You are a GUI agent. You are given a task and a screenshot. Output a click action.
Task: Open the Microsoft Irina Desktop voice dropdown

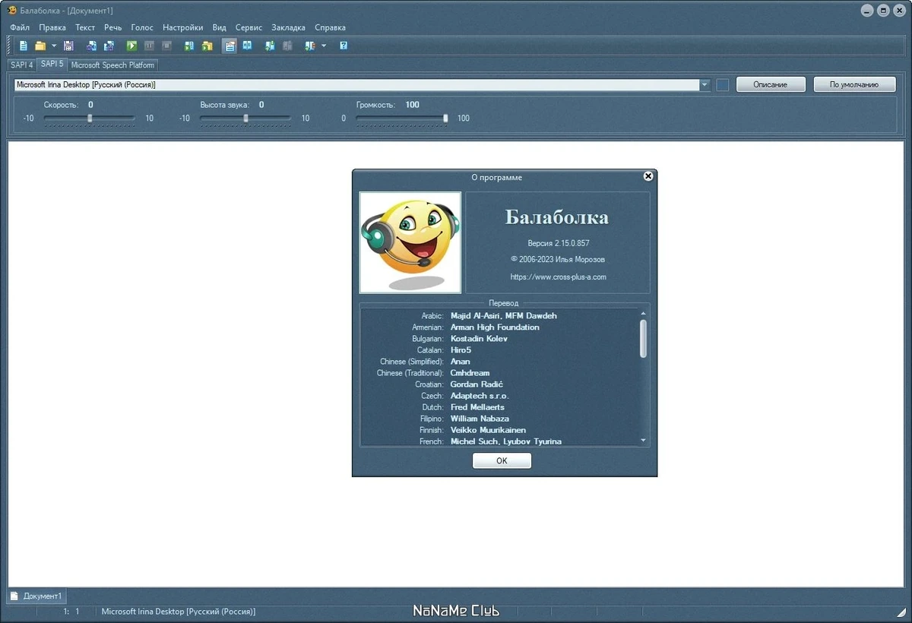point(705,85)
